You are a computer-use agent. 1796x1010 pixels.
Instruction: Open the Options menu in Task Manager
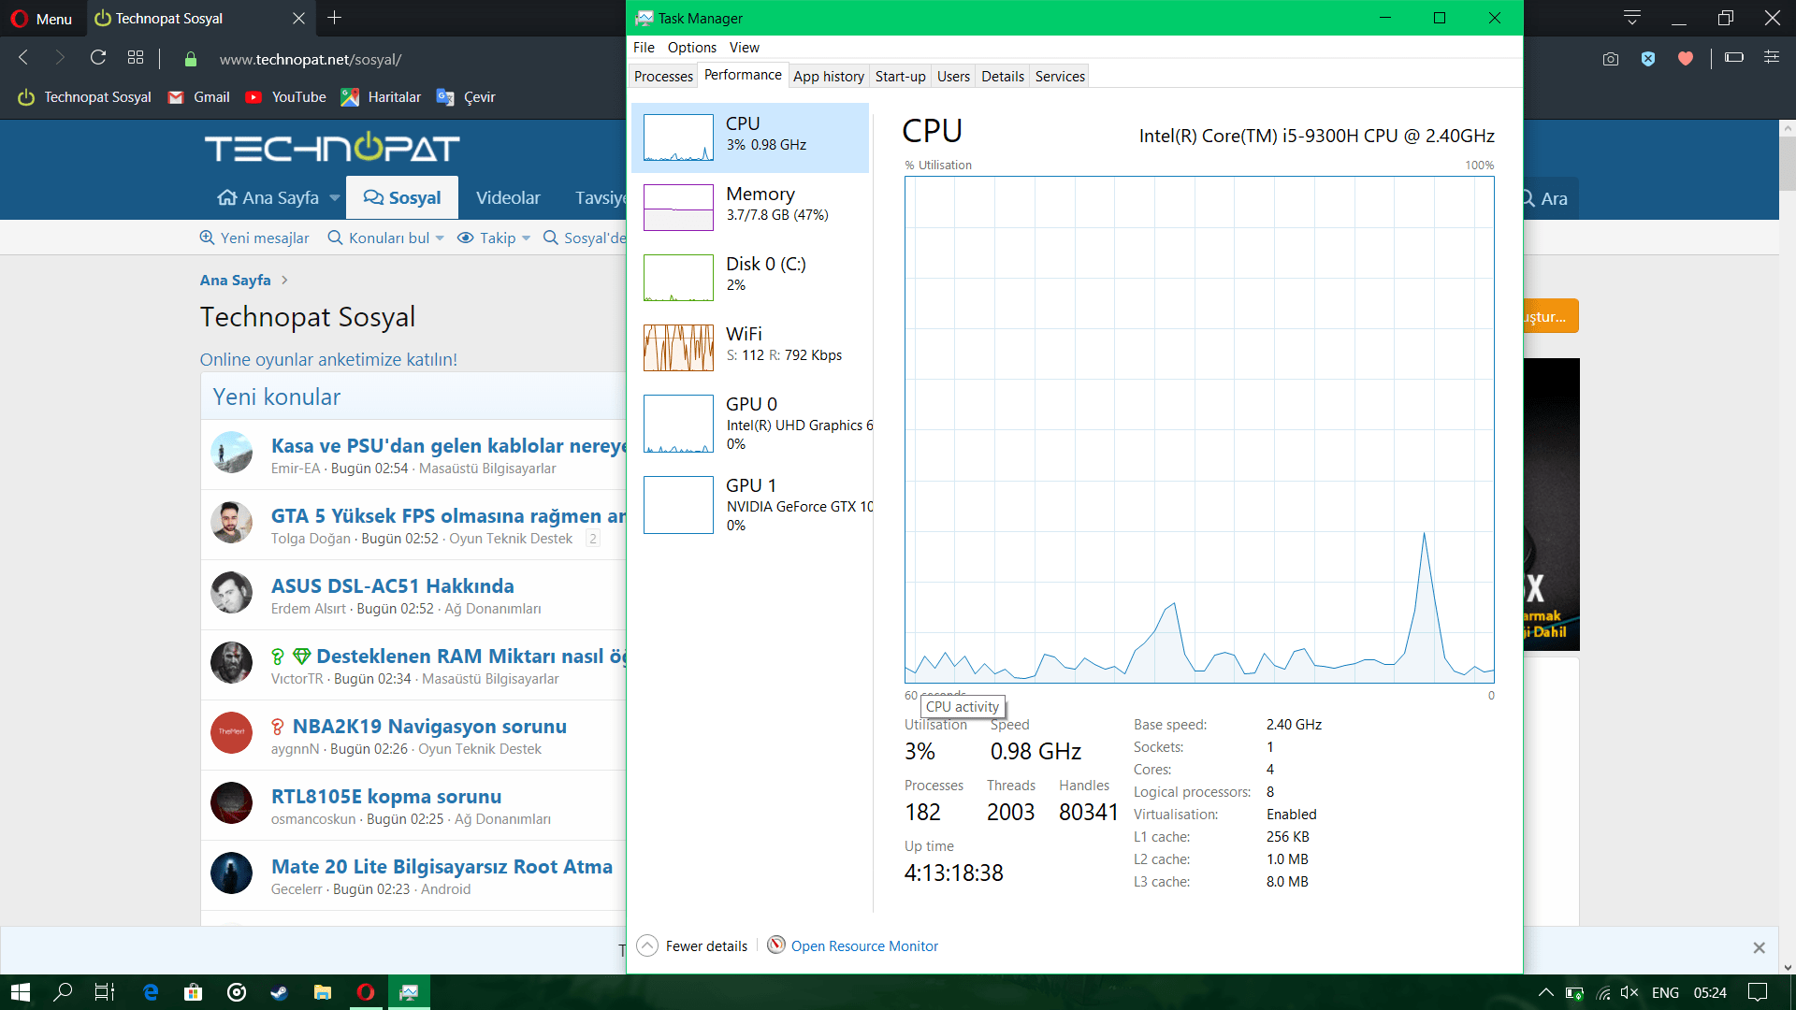click(x=691, y=48)
